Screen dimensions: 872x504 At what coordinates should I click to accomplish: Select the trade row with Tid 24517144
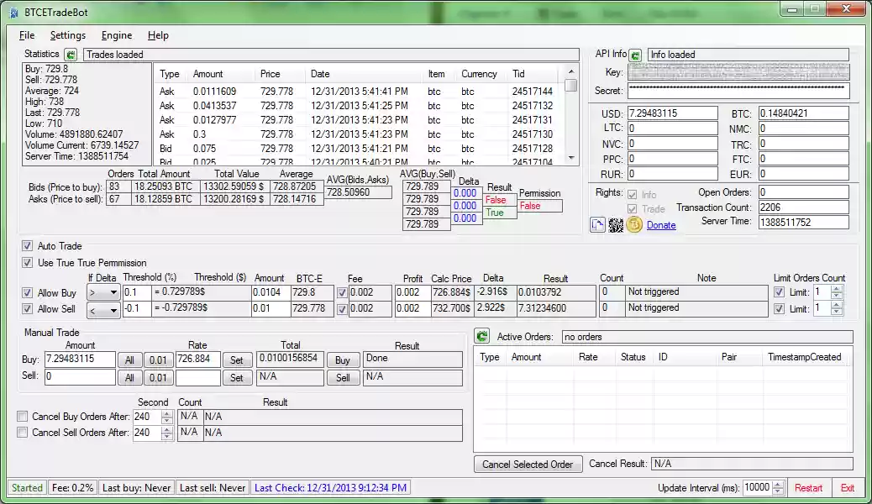(359, 92)
